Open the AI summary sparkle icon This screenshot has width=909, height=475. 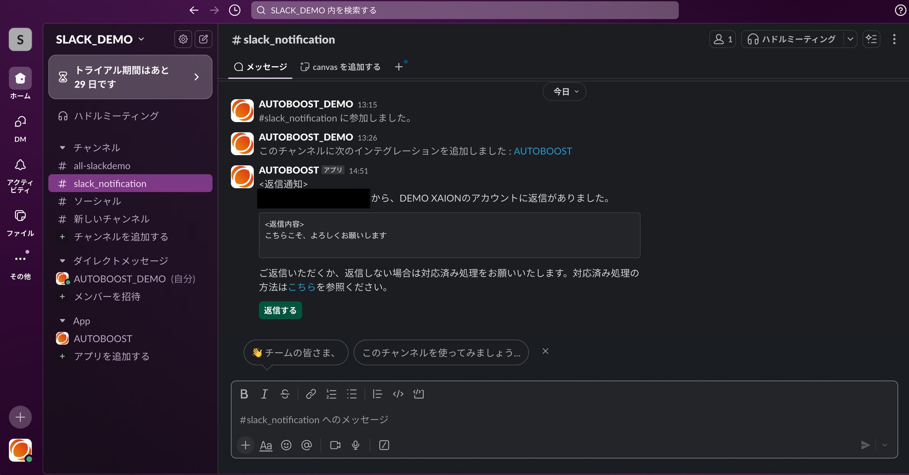(x=871, y=39)
